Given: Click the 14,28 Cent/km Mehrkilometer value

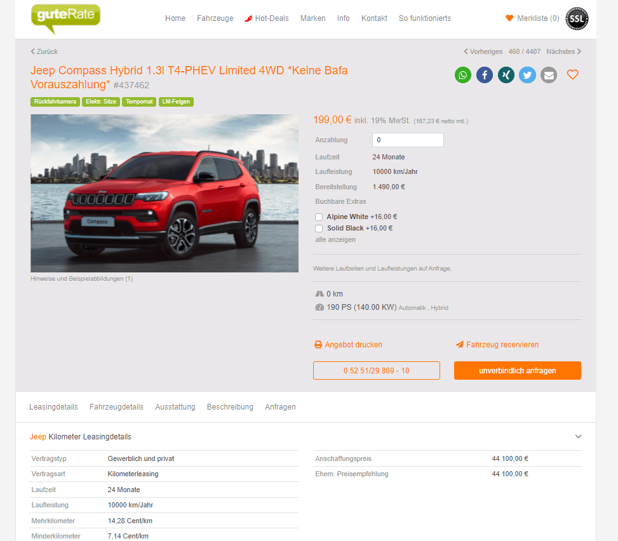Looking at the screenshot, I should click(130, 521).
